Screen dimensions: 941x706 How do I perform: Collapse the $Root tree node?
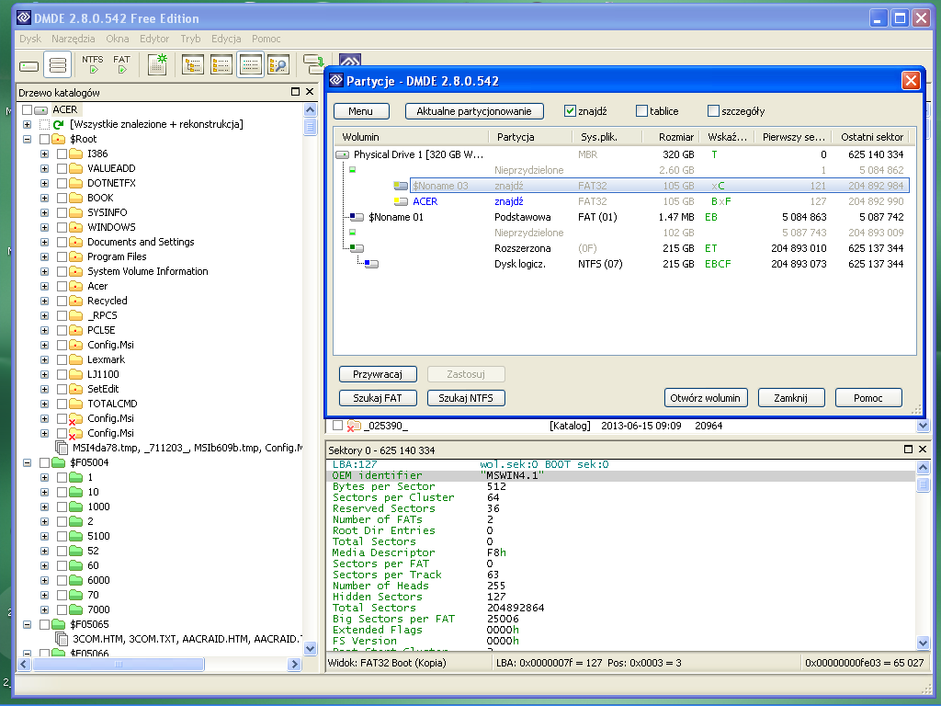click(x=27, y=140)
